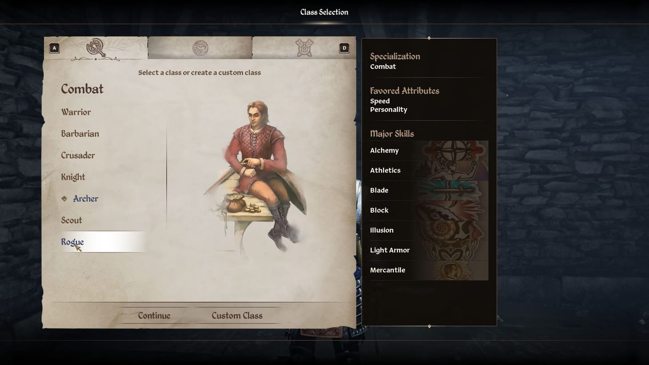The image size is (649, 365).
Task: Click the Athletics skill emblem
Action: (453, 171)
